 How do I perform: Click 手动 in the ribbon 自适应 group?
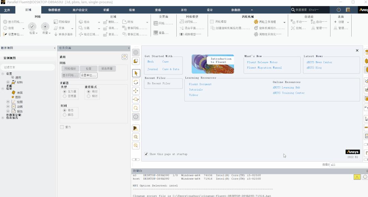(299, 22)
